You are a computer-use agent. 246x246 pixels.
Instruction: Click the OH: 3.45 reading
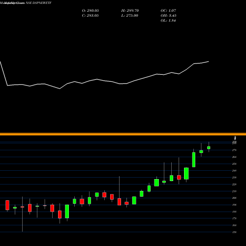tap(168, 16)
